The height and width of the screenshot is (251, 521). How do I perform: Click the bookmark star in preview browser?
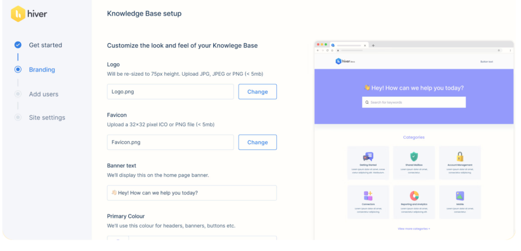pos(499,50)
